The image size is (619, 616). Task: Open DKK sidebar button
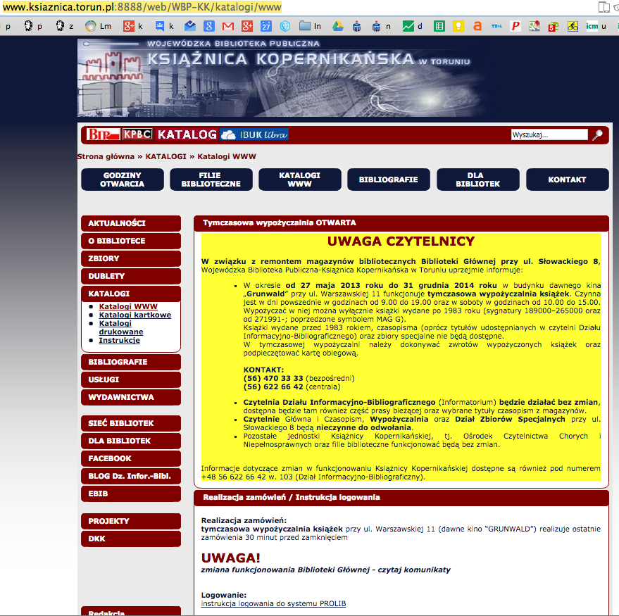tap(131, 539)
